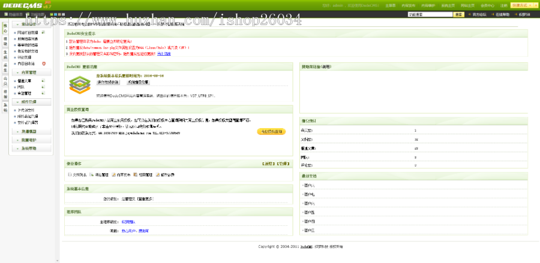
Task: Switch to the 采集 vertical tab
Action: (5, 68)
